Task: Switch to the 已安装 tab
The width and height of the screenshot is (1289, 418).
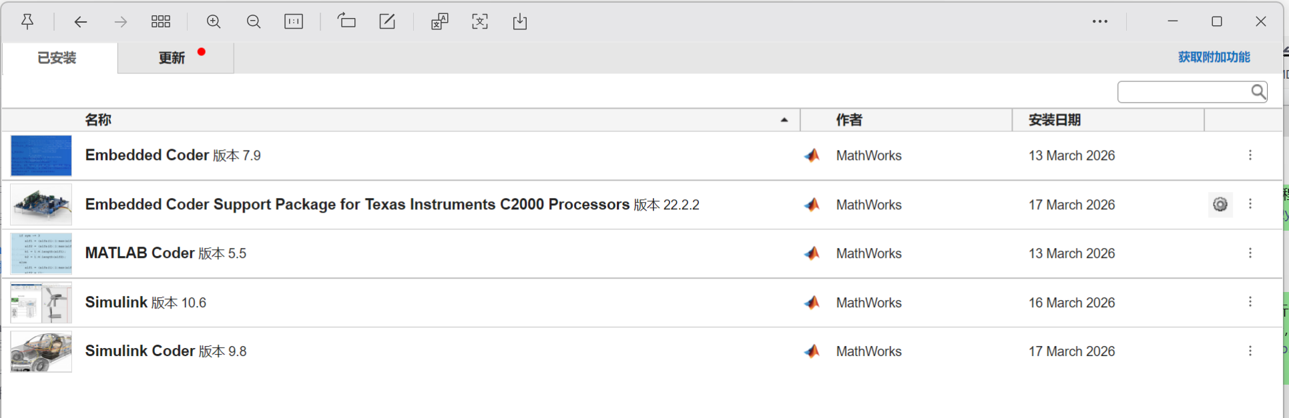Action: point(59,58)
